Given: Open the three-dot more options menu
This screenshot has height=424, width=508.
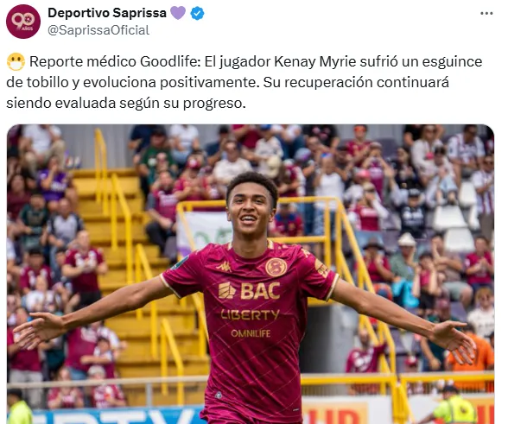Looking at the screenshot, I should click(486, 14).
